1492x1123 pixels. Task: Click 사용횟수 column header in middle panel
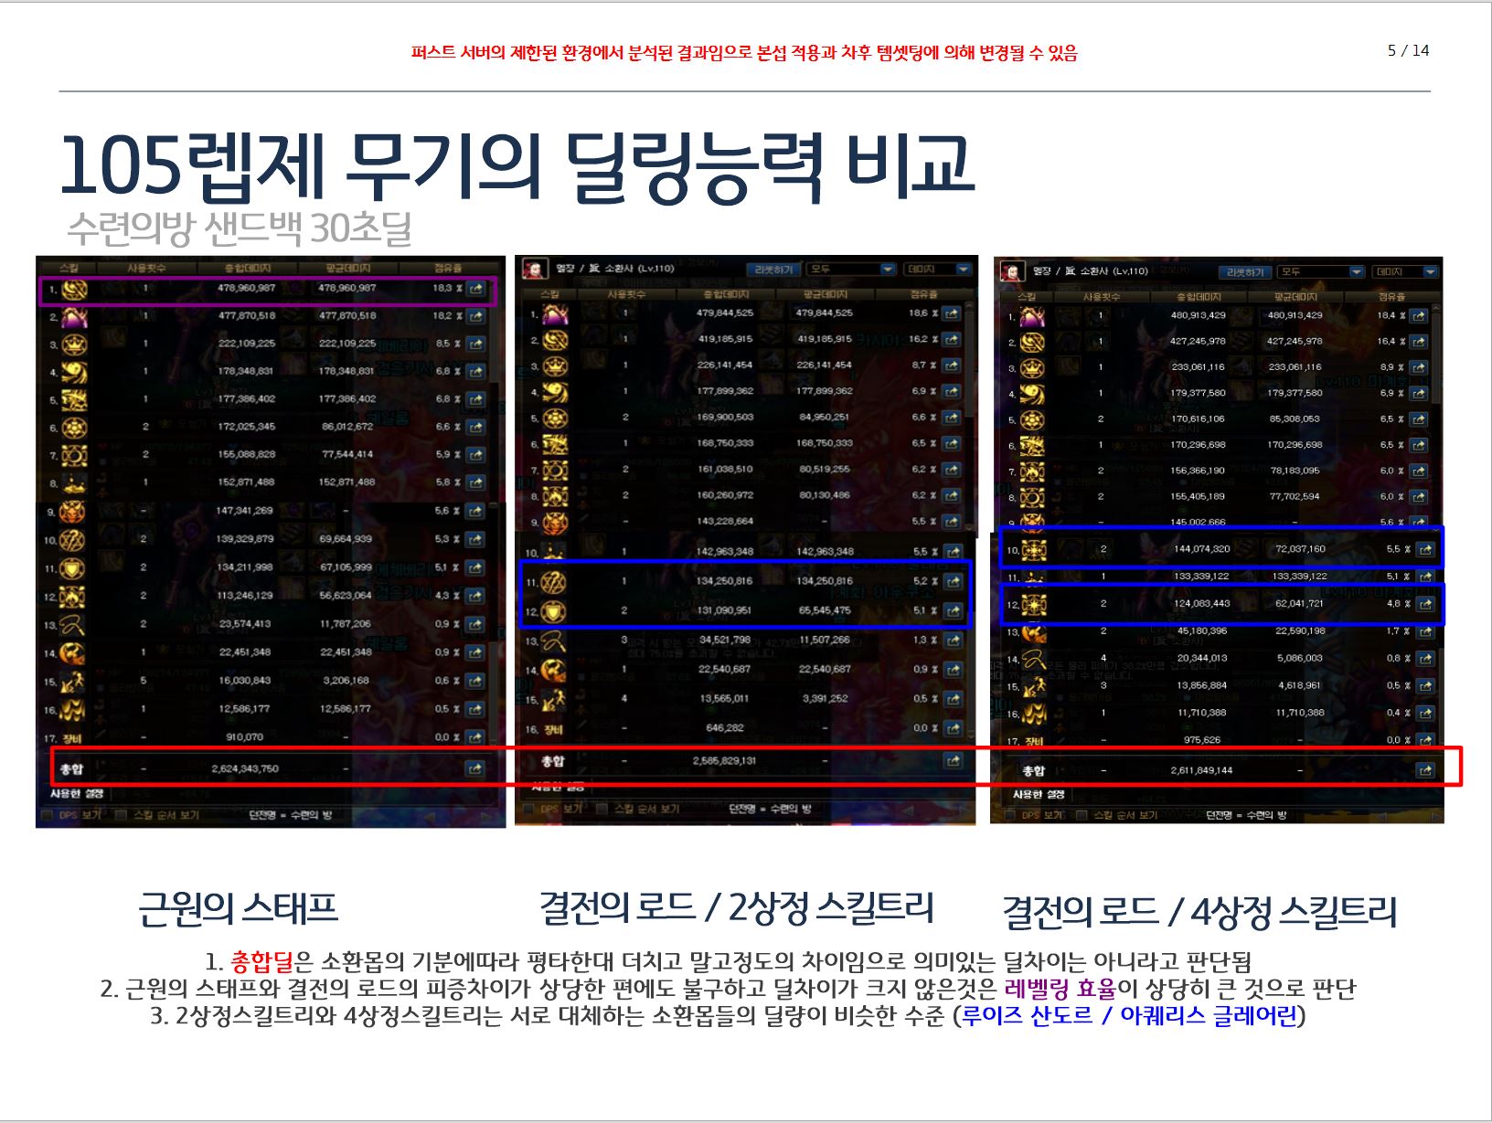626,294
